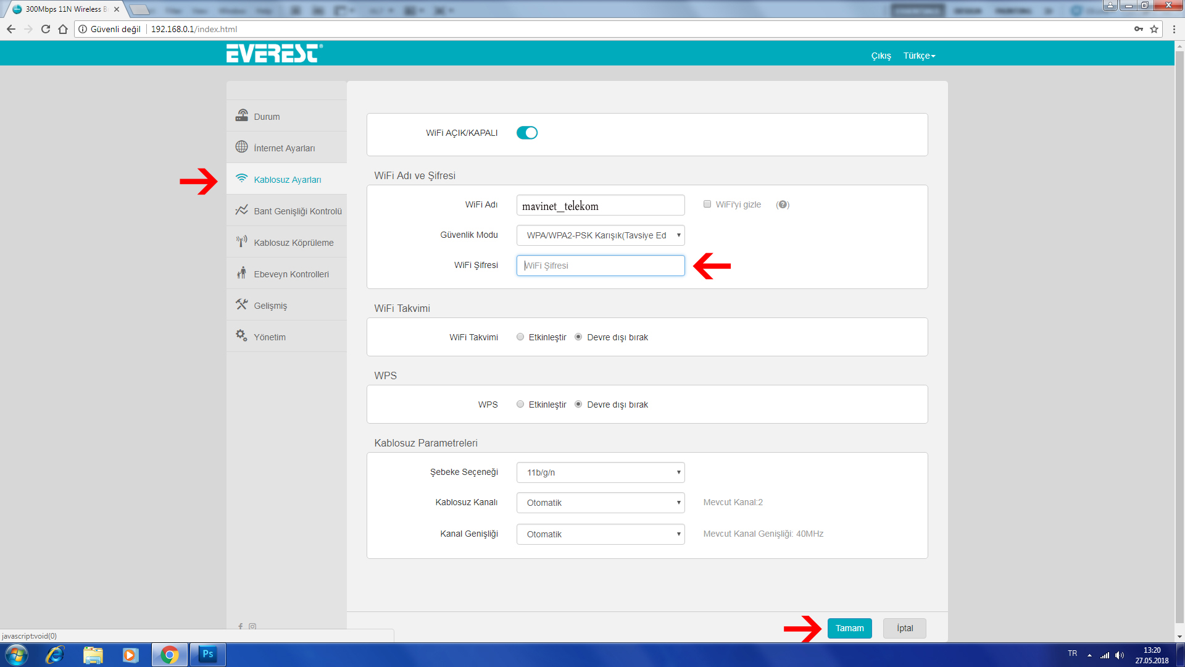Click the Durum router status icon

point(241,115)
